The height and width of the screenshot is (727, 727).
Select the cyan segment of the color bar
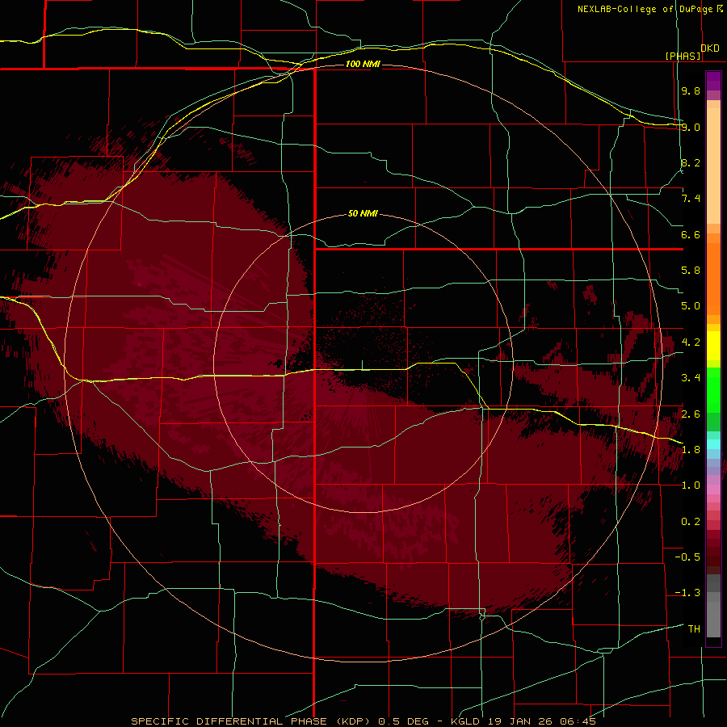[713, 444]
